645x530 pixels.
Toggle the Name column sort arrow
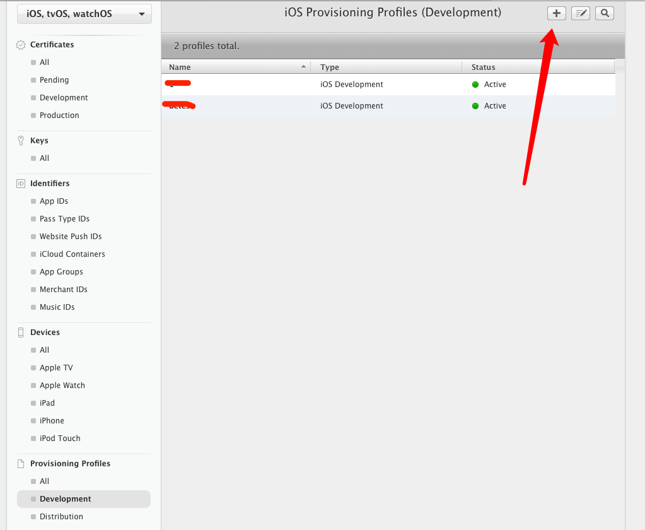pos(303,67)
